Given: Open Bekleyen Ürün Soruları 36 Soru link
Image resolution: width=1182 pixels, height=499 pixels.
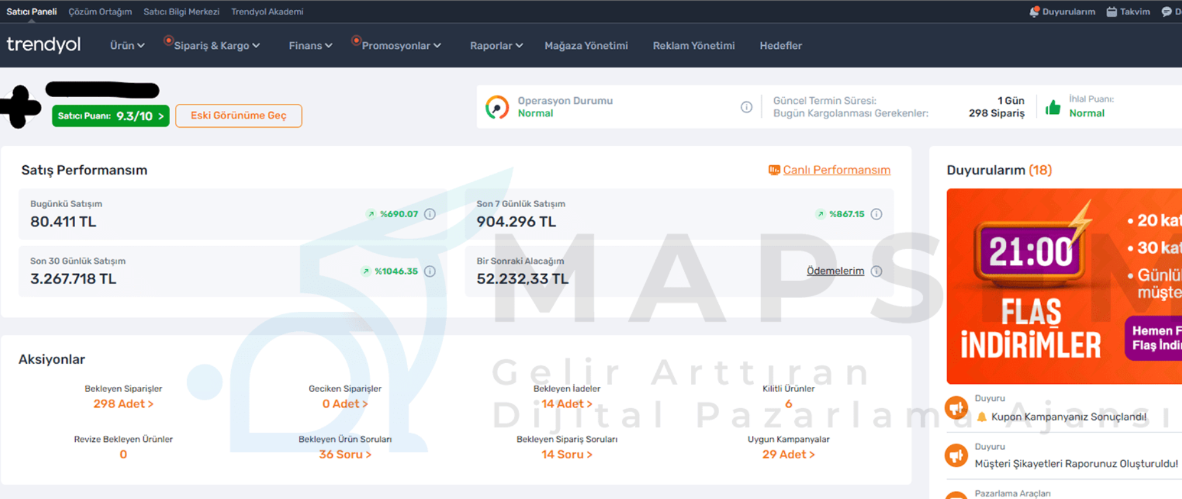Looking at the screenshot, I should point(345,455).
